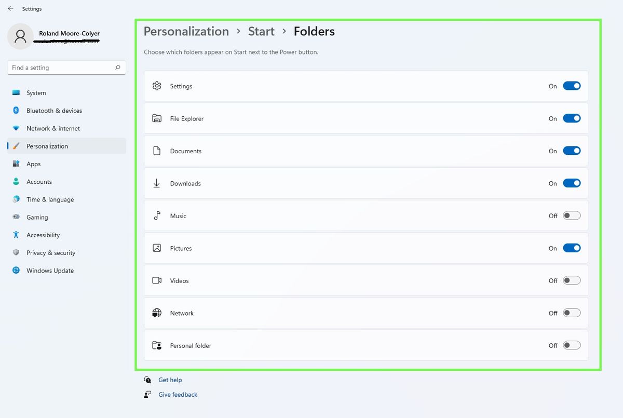Click the File Explorer icon next to its label
The width and height of the screenshot is (623, 418).
(x=157, y=118)
